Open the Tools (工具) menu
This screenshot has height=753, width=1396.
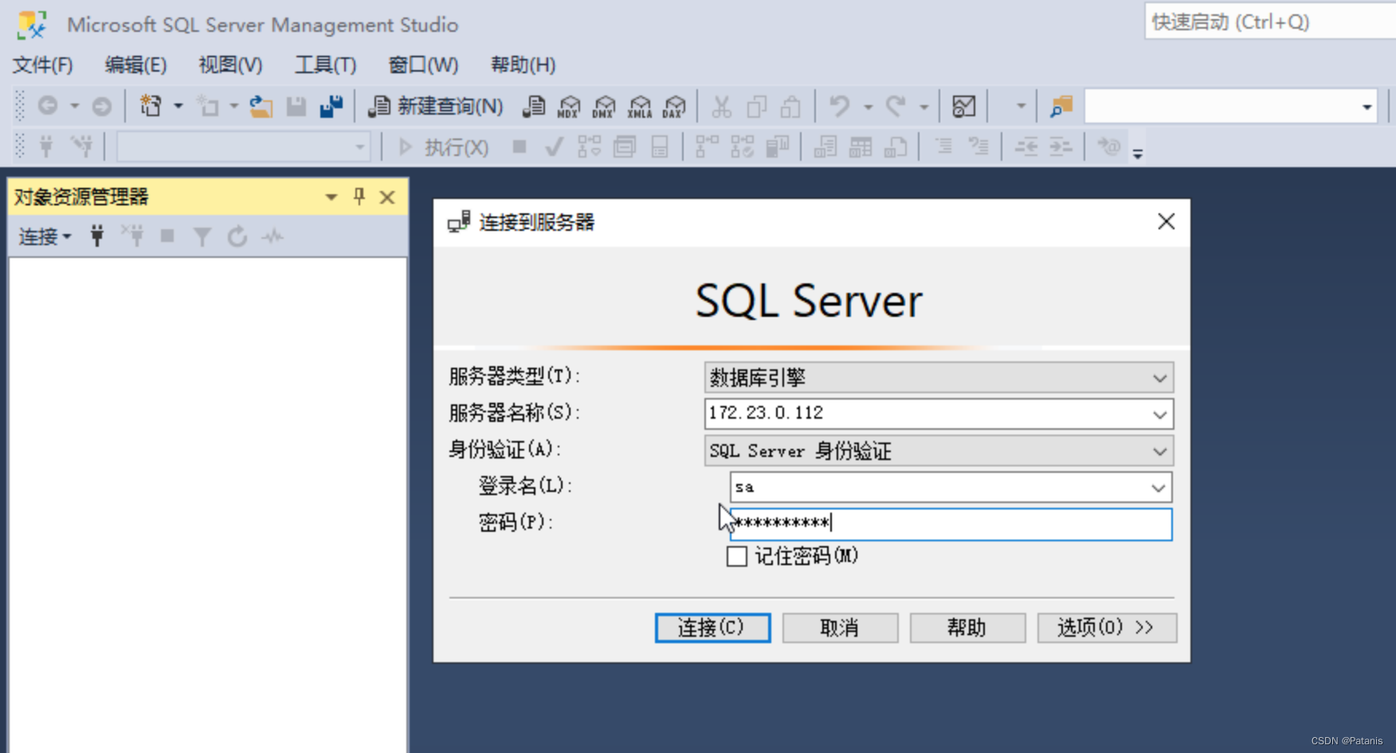coord(325,64)
